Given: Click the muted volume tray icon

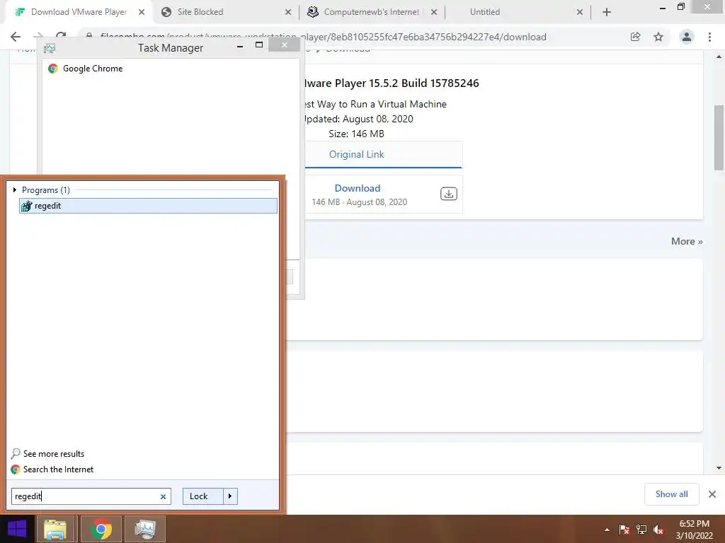Looking at the screenshot, I should coord(658,530).
